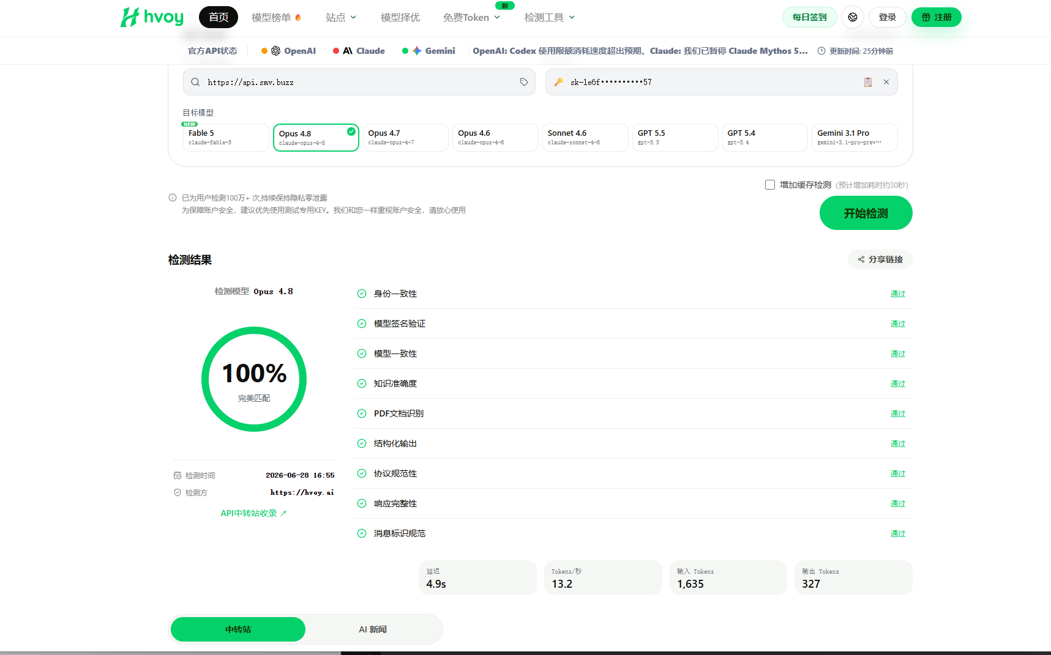This screenshot has height=655, width=1051.
Task: Click the Gemini status sparkle icon
Action: click(x=417, y=51)
